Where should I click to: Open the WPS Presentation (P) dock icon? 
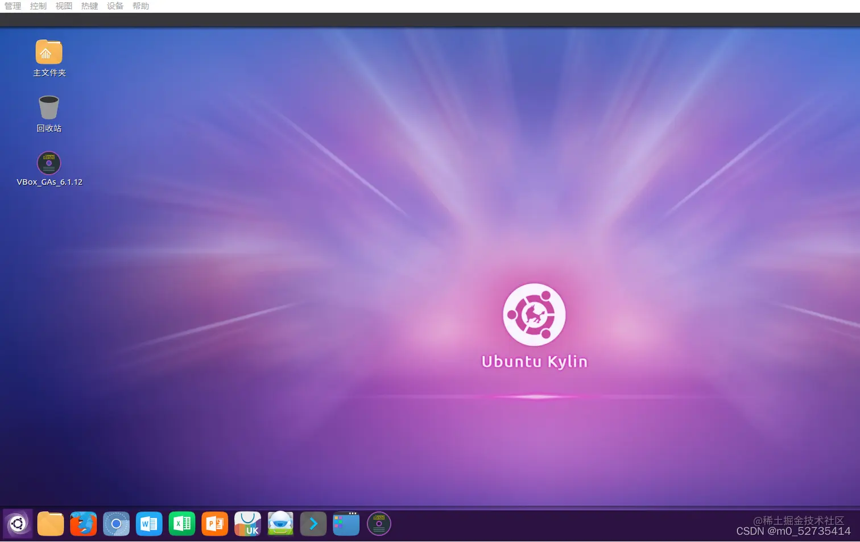click(x=215, y=524)
